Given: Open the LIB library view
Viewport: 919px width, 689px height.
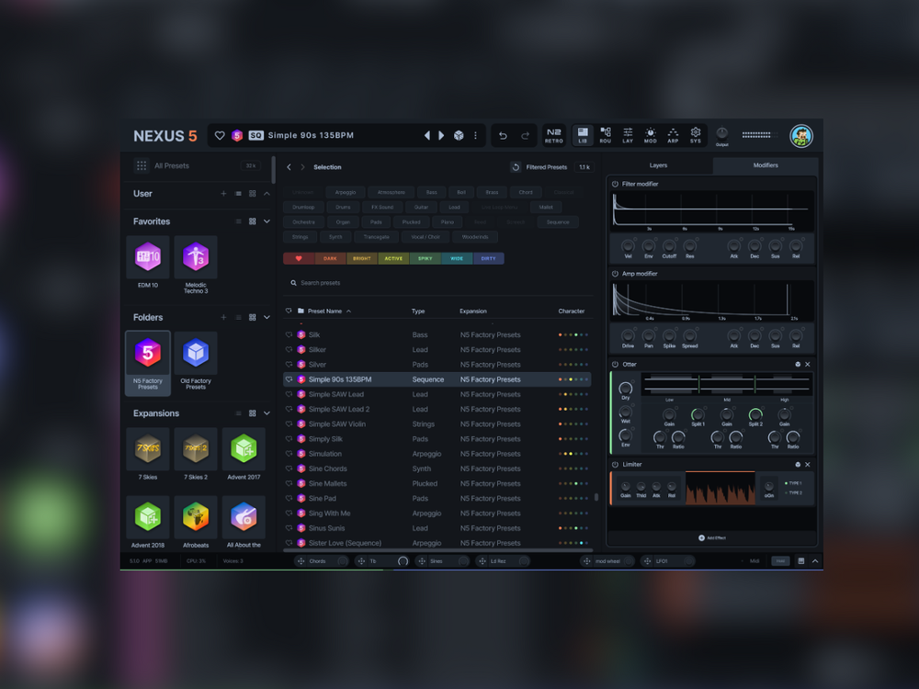Looking at the screenshot, I should [x=584, y=135].
